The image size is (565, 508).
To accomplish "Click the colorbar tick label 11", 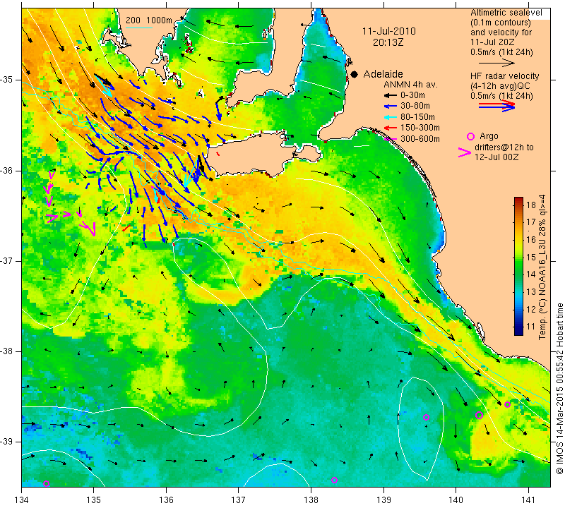I will (531, 327).
